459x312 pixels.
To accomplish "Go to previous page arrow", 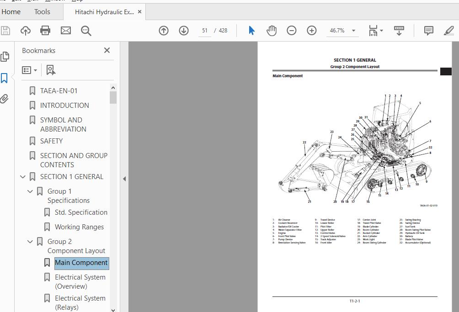I will (x=164, y=31).
